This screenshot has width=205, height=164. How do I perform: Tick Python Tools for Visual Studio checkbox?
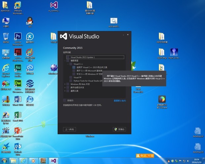coord(71,81)
